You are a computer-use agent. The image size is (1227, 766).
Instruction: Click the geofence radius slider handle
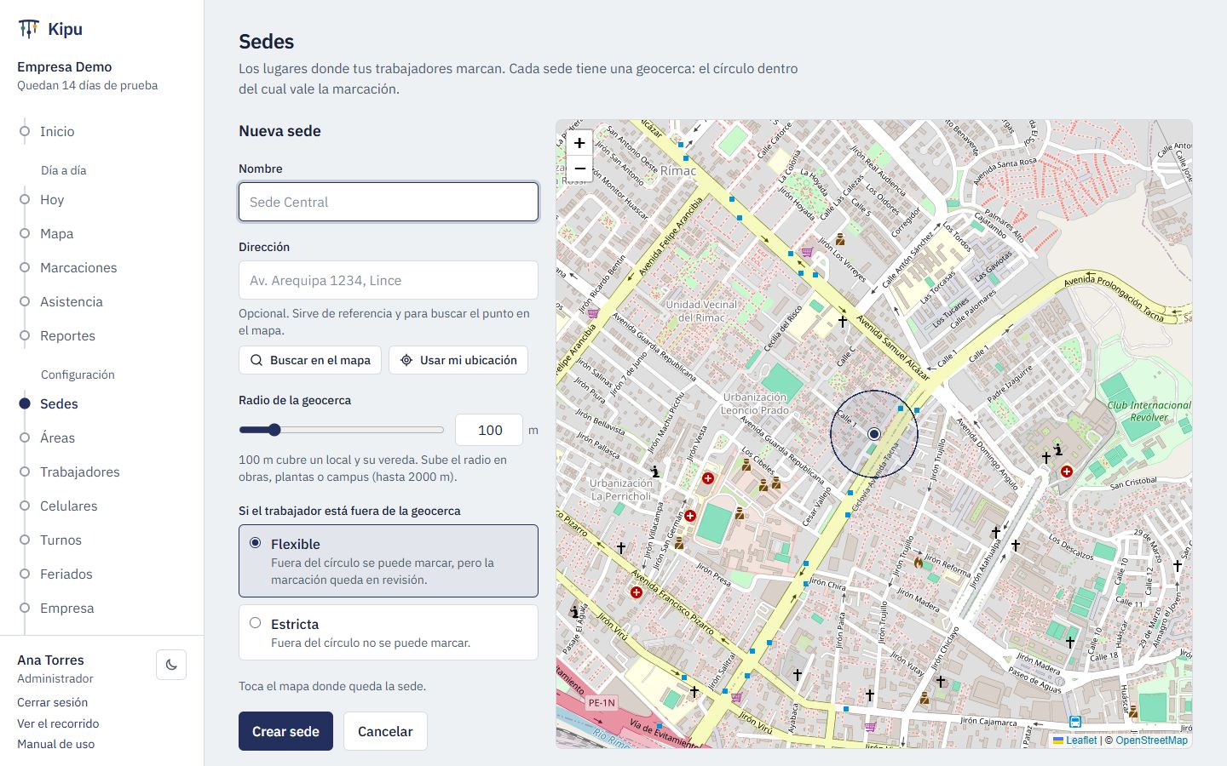(x=274, y=430)
